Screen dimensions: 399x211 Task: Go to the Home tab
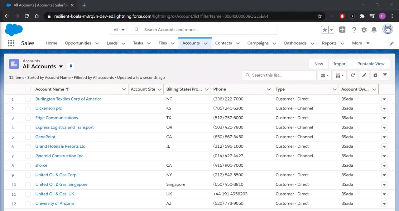point(51,43)
